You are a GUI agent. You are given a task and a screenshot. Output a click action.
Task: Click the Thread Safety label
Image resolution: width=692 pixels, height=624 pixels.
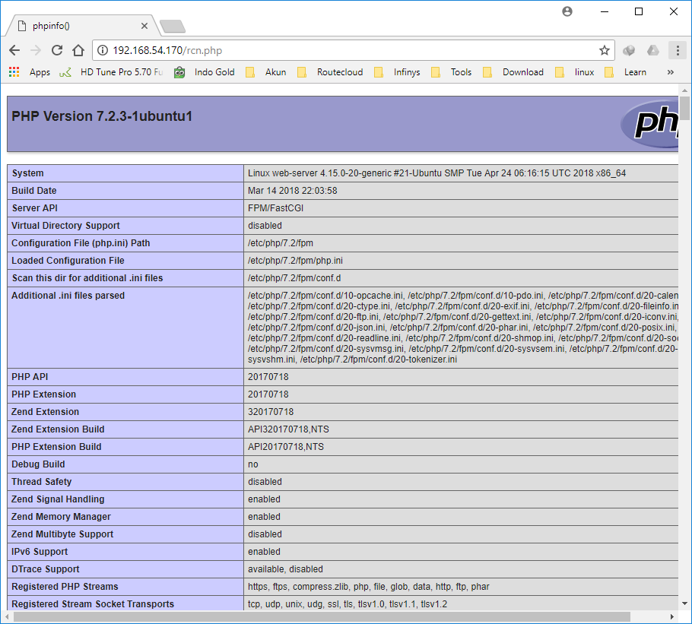pyautogui.click(x=42, y=482)
